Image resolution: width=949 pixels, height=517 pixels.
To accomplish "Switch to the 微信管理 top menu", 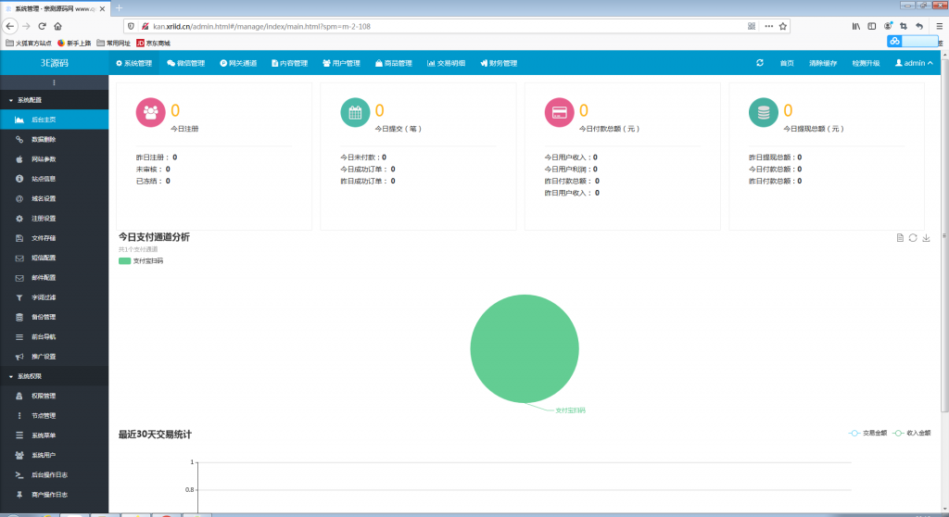I will coord(185,63).
